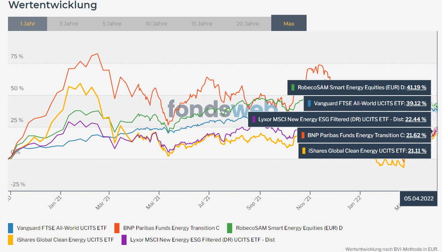Image resolution: width=442 pixels, height=252 pixels.
Task: Toggle Lyxor MSCI New Energy legend label
Action: [x=202, y=240]
